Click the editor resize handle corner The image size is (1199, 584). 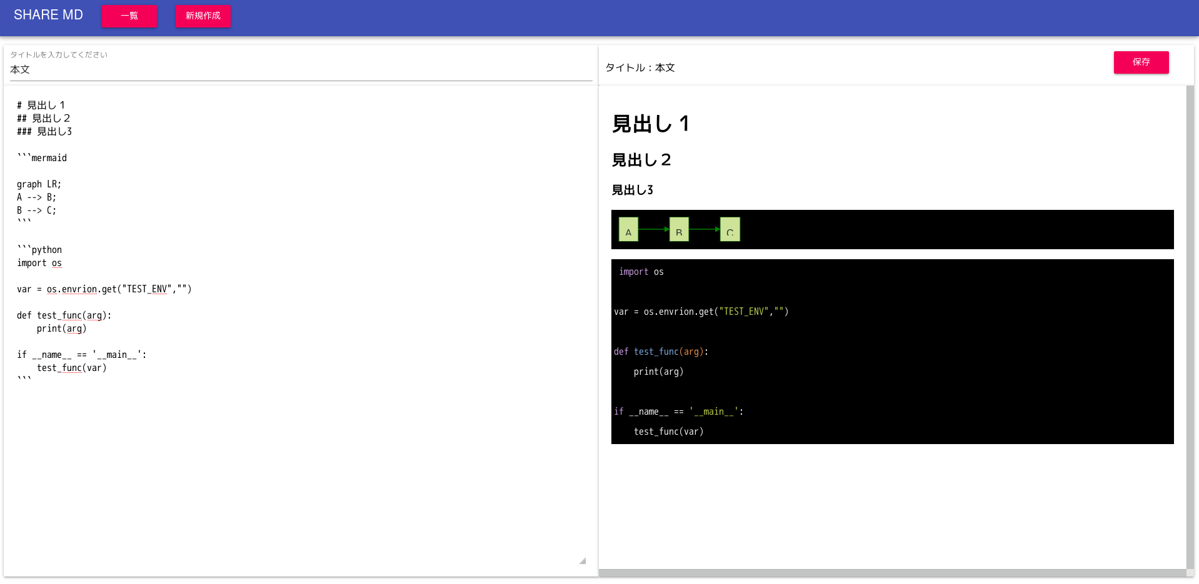point(583,561)
